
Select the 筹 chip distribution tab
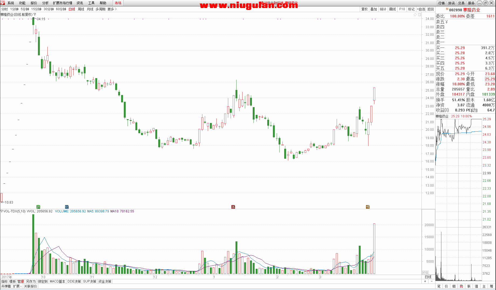pos(492,286)
